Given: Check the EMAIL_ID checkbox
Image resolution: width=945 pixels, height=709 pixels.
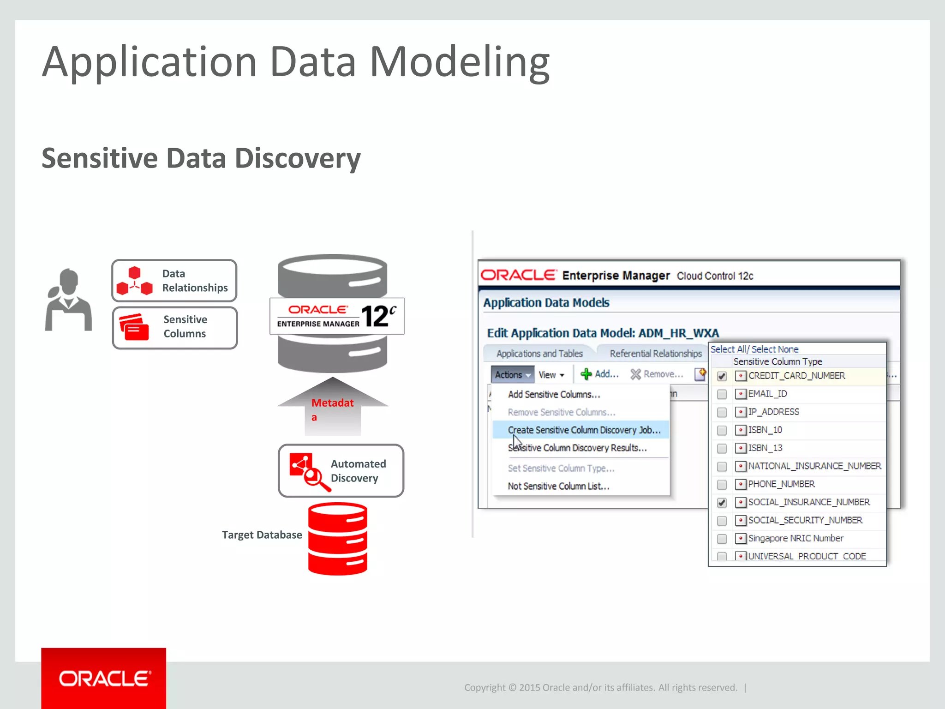Looking at the screenshot, I should click(x=722, y=394).
